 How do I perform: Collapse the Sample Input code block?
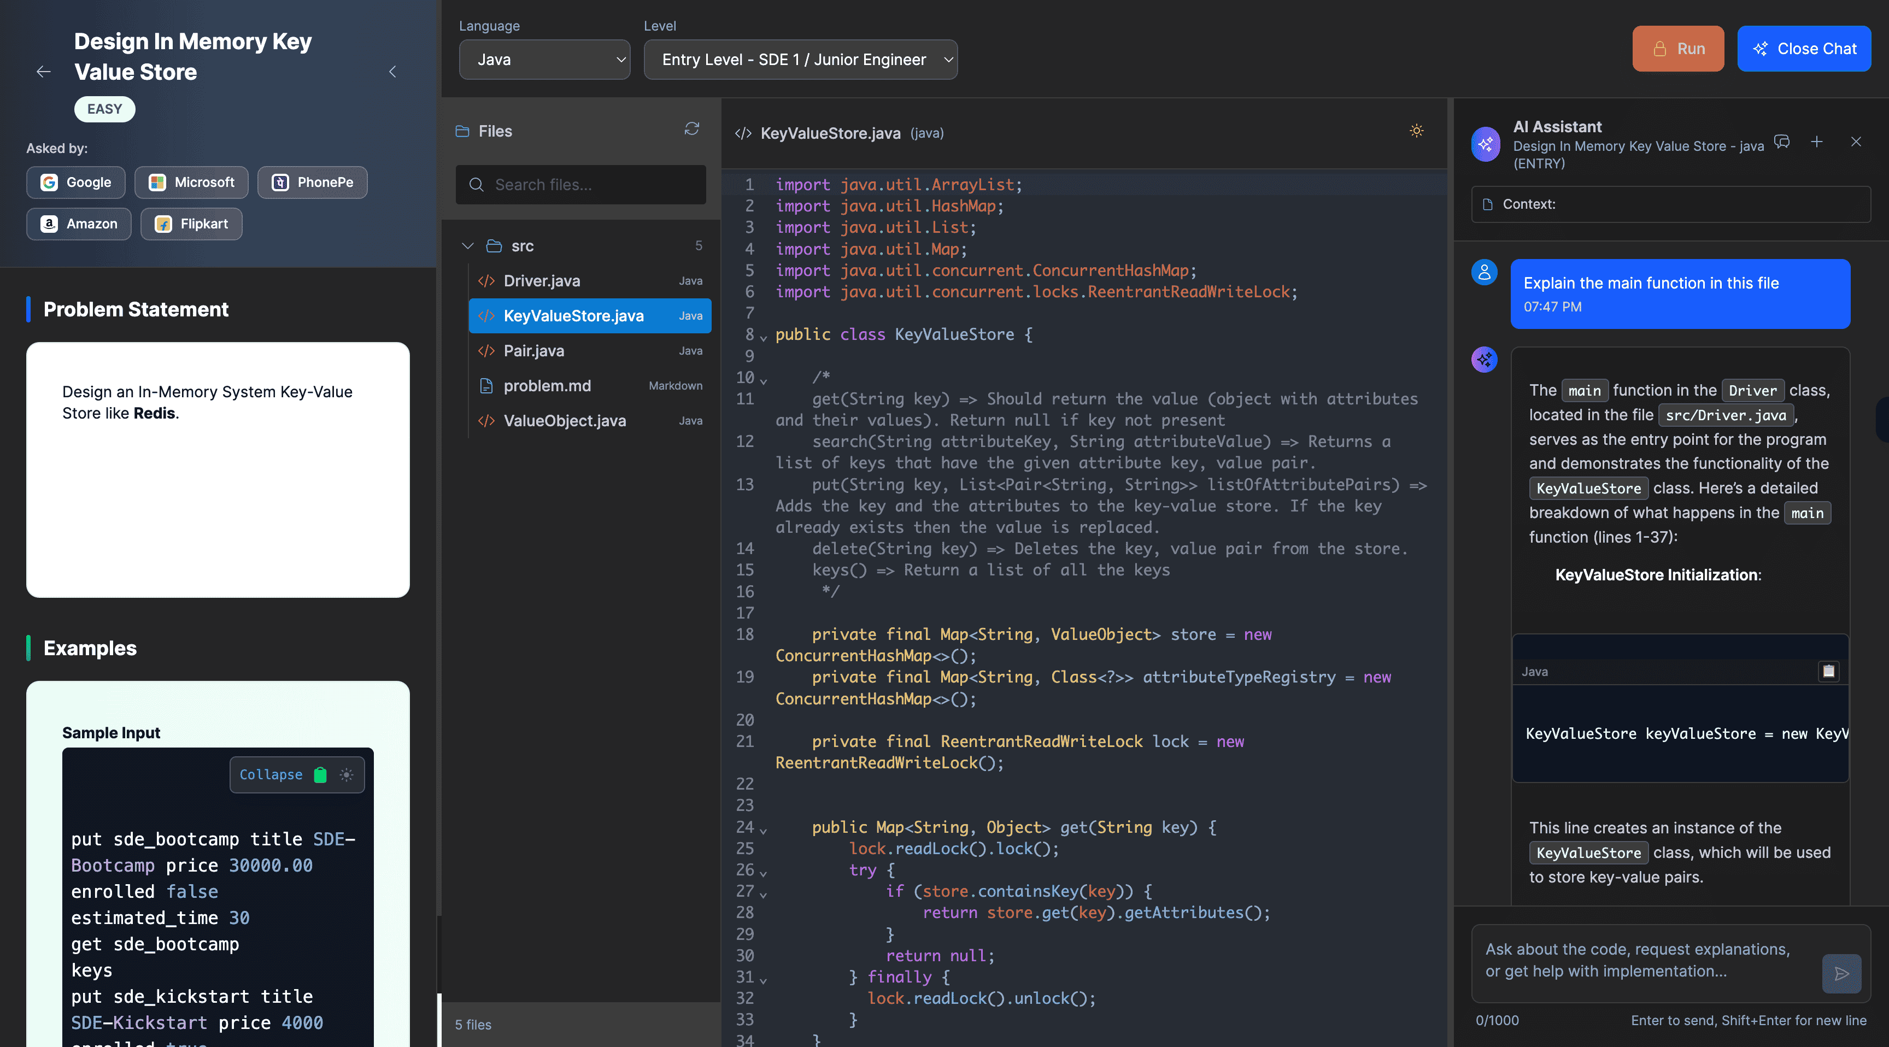click(271, 774)
